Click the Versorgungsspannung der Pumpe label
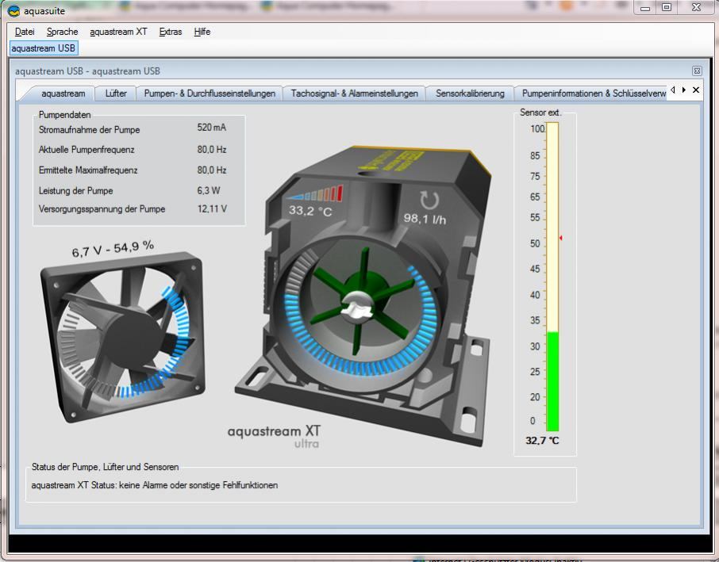 tap(102, 208)
